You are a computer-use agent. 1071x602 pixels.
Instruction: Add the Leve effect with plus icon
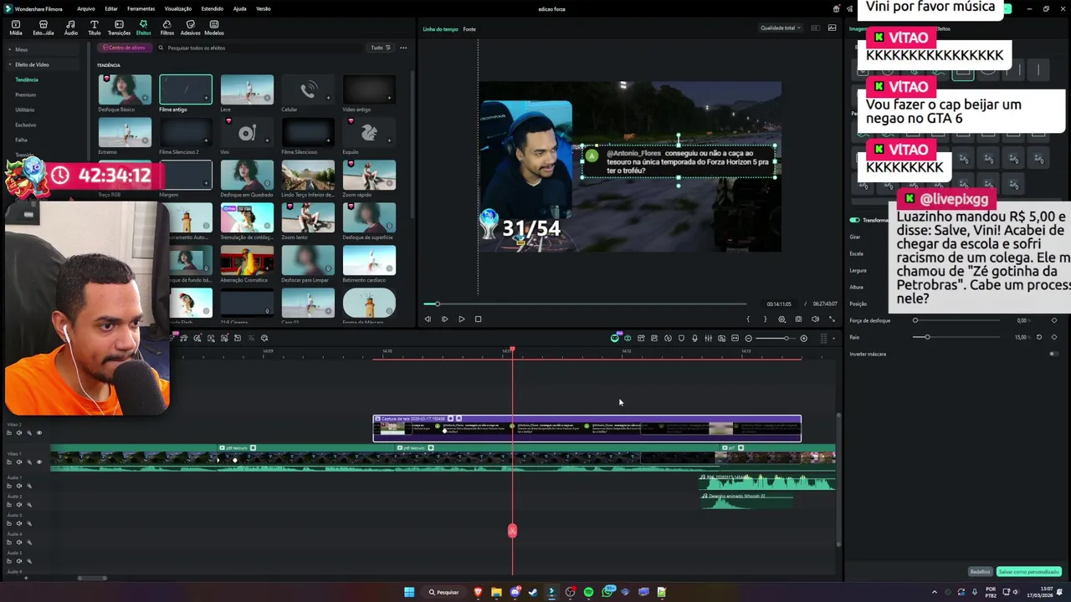click(x=267, y=99)
